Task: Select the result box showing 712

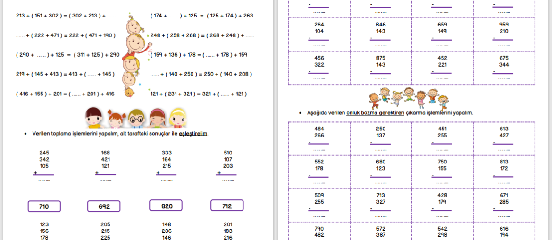Action: (227, 206)
